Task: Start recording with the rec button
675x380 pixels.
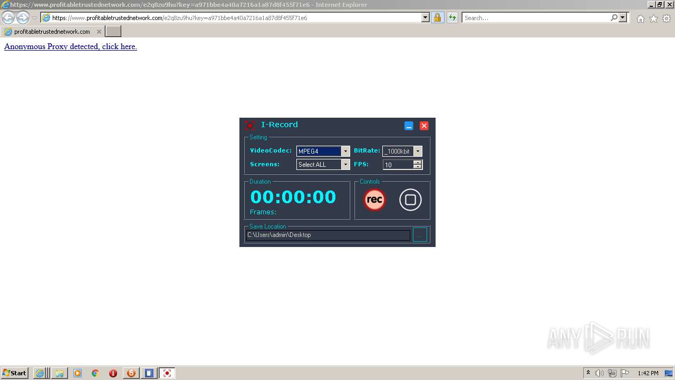Action: coord(374,199)
